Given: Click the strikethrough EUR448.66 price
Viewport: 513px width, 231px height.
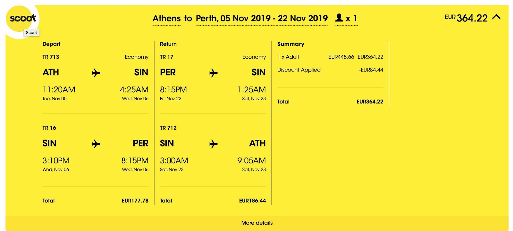Looking at the screenshot, I should [x=341, y=57].
